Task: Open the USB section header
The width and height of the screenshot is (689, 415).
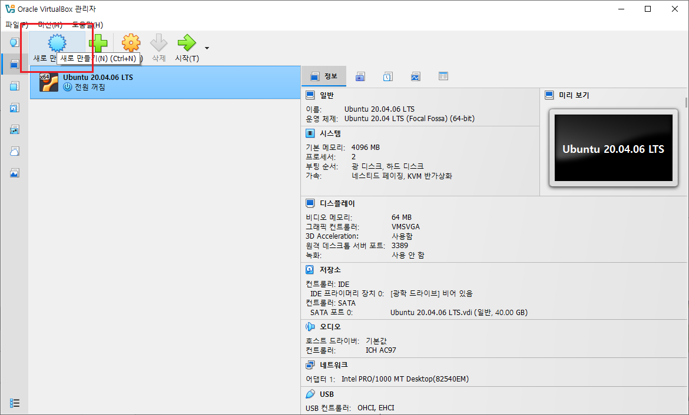Action: tap(326, 394)
